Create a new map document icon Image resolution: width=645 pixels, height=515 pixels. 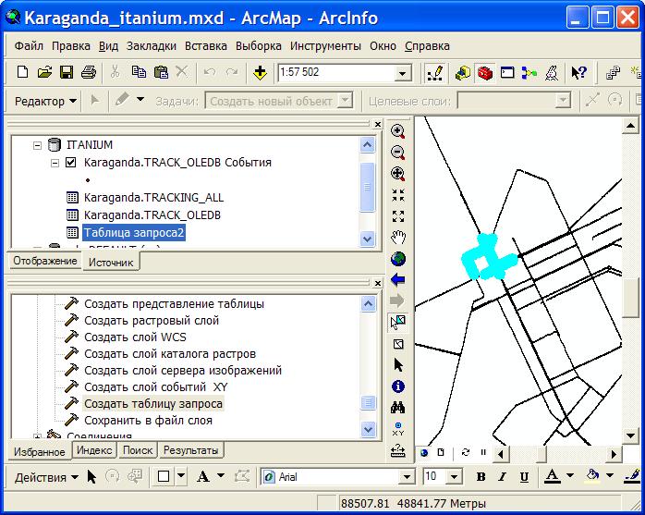pyautogui.click(x=22, y=73)
